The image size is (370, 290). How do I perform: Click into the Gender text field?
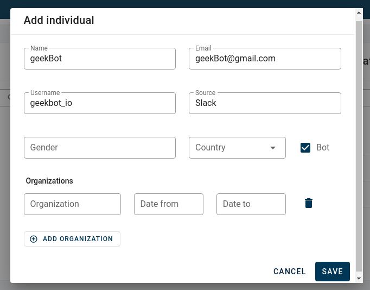(100, 148)
